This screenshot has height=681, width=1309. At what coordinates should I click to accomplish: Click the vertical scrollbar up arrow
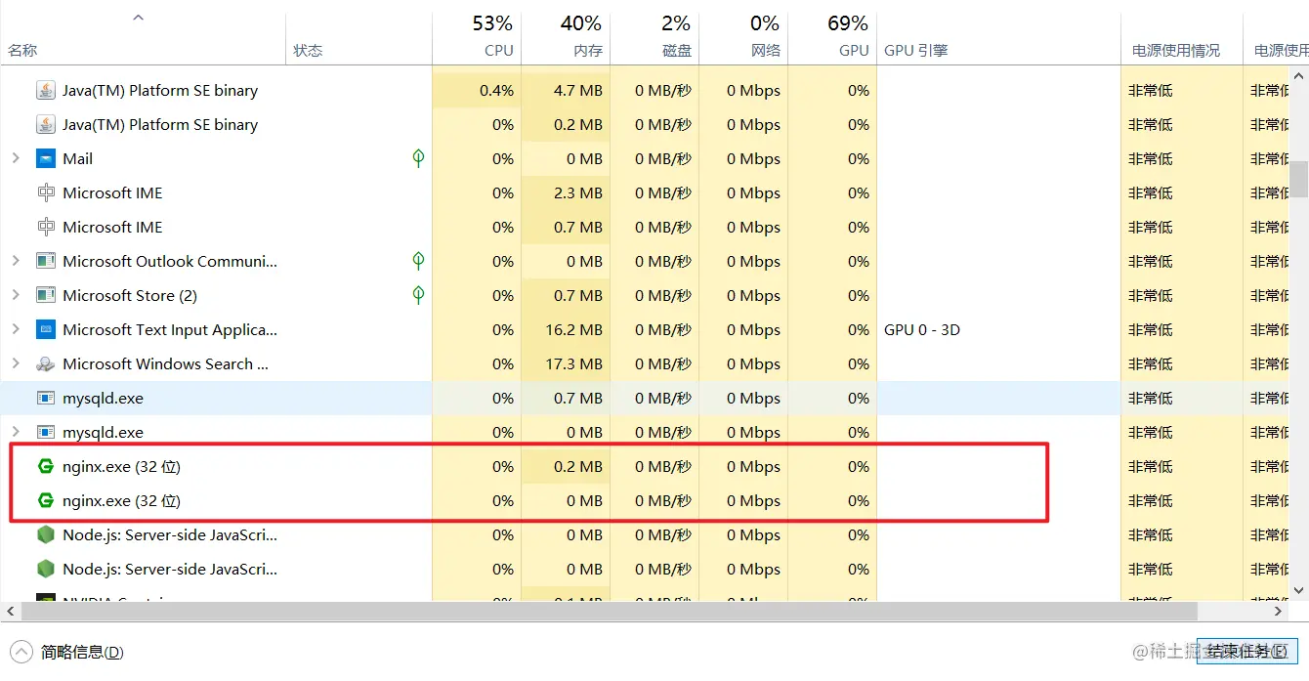pos(1299,74)
